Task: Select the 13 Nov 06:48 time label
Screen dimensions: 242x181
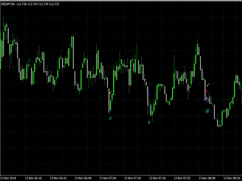Action: [x=83, y=178]
